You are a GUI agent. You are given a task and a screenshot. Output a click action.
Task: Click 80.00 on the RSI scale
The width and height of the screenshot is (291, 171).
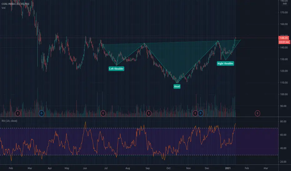pyautogui.click(x=284, y=122)
